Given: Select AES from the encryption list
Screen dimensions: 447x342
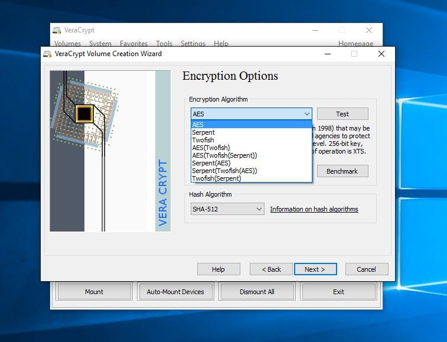Looking at the screenshot, I should coord(252,125).
